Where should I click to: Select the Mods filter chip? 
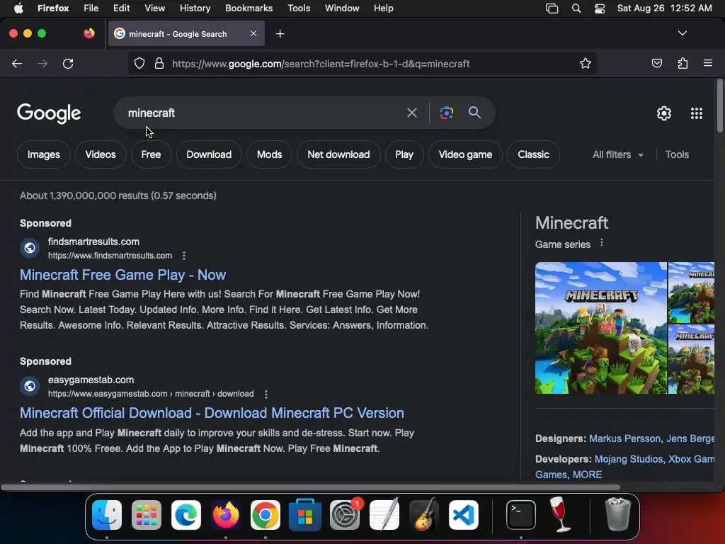[x=269, y=154]
